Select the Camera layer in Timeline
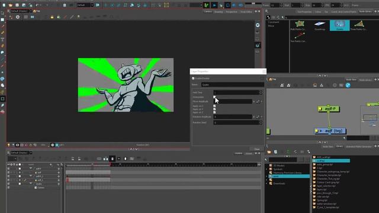 [x=41, y=188]
